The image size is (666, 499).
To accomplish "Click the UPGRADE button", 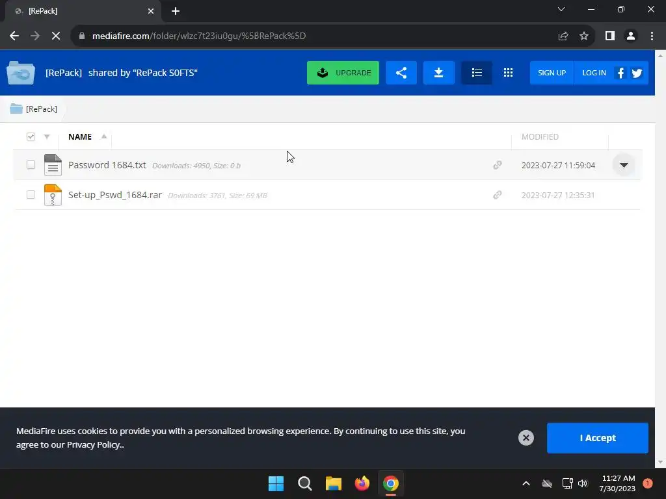I will [x=343, y=73].
